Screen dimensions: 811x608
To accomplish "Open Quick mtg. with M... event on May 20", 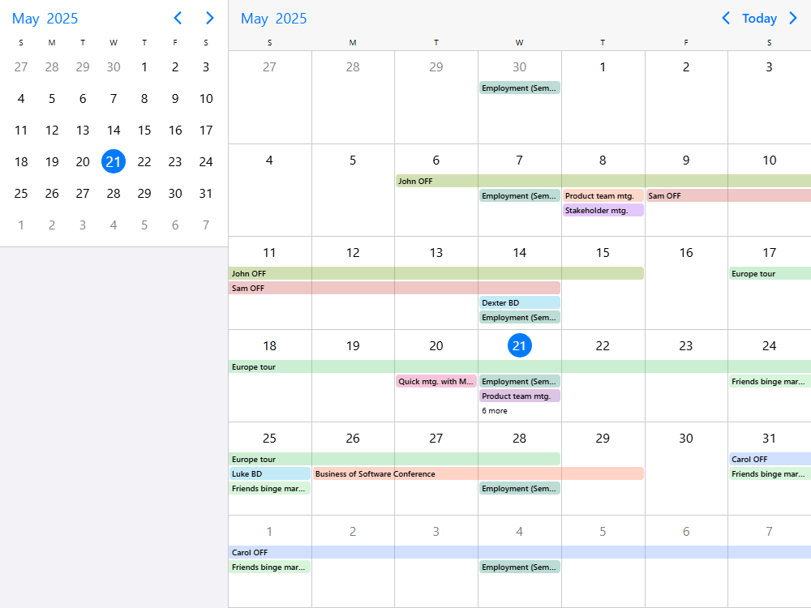I will pyautogui.click(x=436, y=381).
